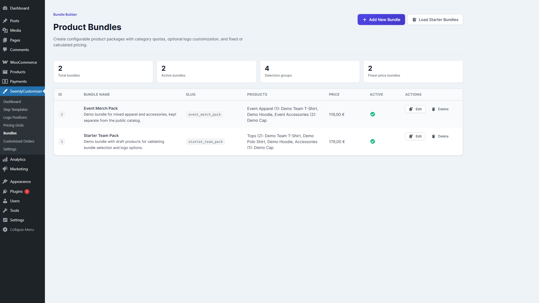Click the Media icon in sidebar
Image resolution: width=539 pixels, height=303 pixels.
click(5, 30)
